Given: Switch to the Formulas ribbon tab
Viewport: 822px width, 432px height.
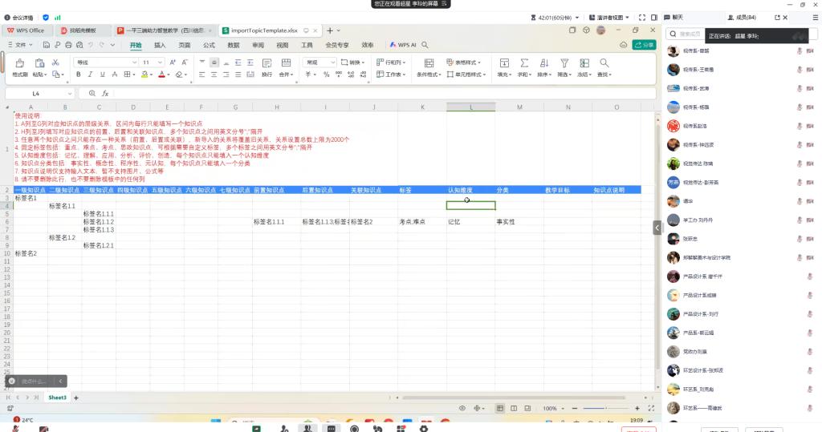Looking at the screenshot, I should coord(210,45).
